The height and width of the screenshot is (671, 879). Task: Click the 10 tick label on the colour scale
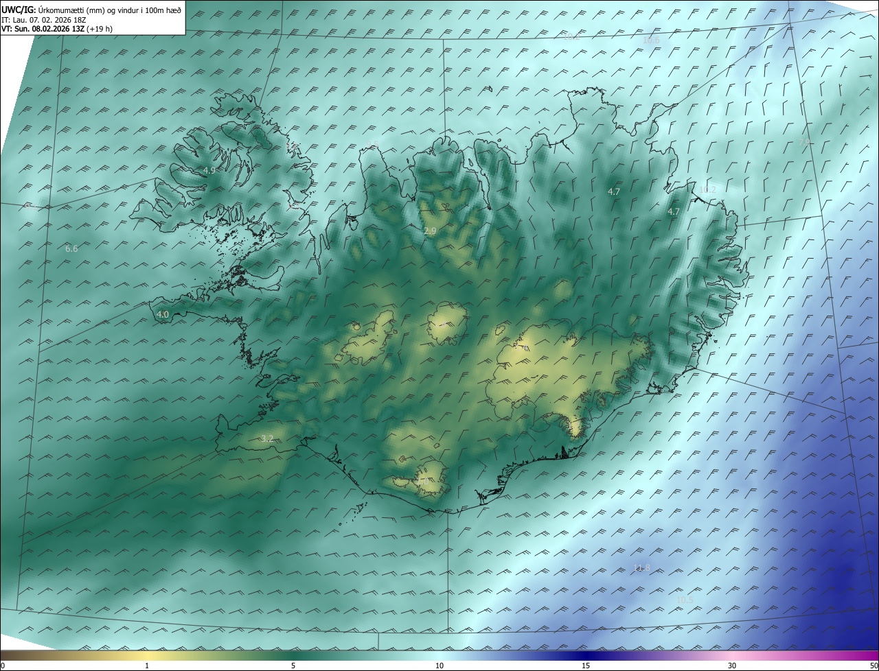click(x=439, y=666)
